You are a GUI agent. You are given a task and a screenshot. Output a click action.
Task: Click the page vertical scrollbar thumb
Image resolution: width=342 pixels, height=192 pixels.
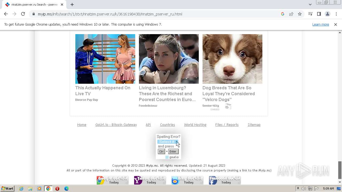(340, 170)
